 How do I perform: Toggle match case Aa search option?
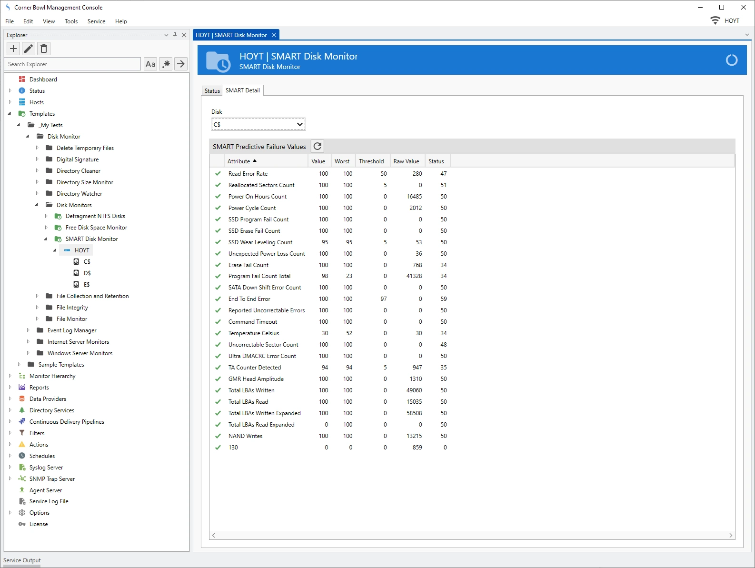[x=150, y=64]
